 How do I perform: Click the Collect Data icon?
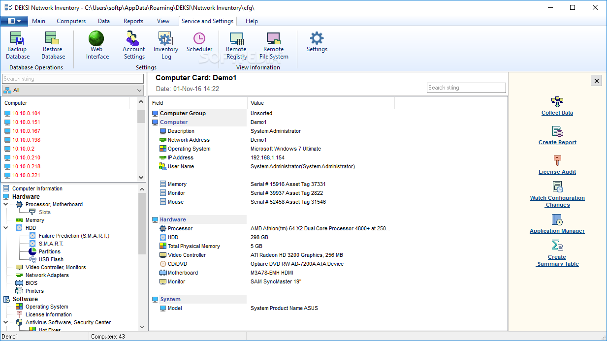[x=557, y=101]
